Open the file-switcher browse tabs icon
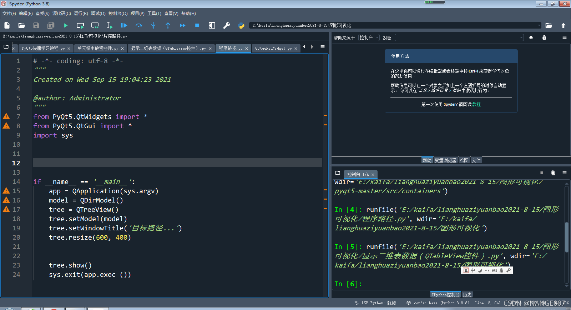571x310 pixels. pyautogui.click(x=6, y=47)
